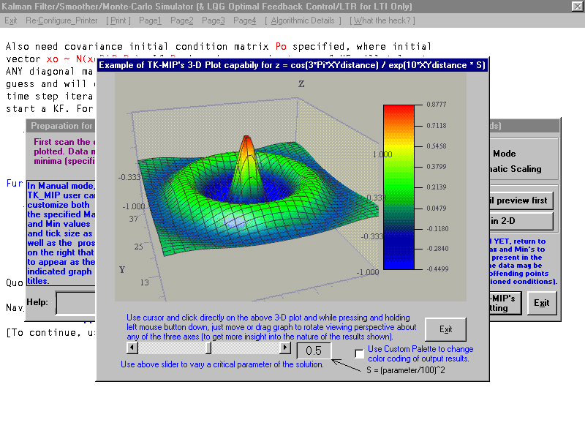This screenshot has width=585, height=439.
Task: Go to Page1 in menu bar
Action: pyautogui.click(x=151, y=20)
